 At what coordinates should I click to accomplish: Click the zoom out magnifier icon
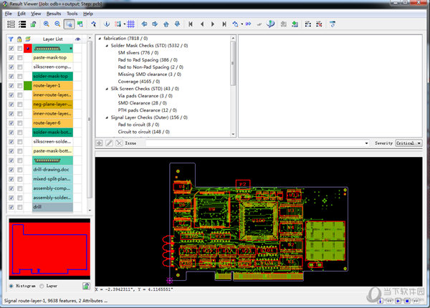pyautogui.click(x=57, y=24)
